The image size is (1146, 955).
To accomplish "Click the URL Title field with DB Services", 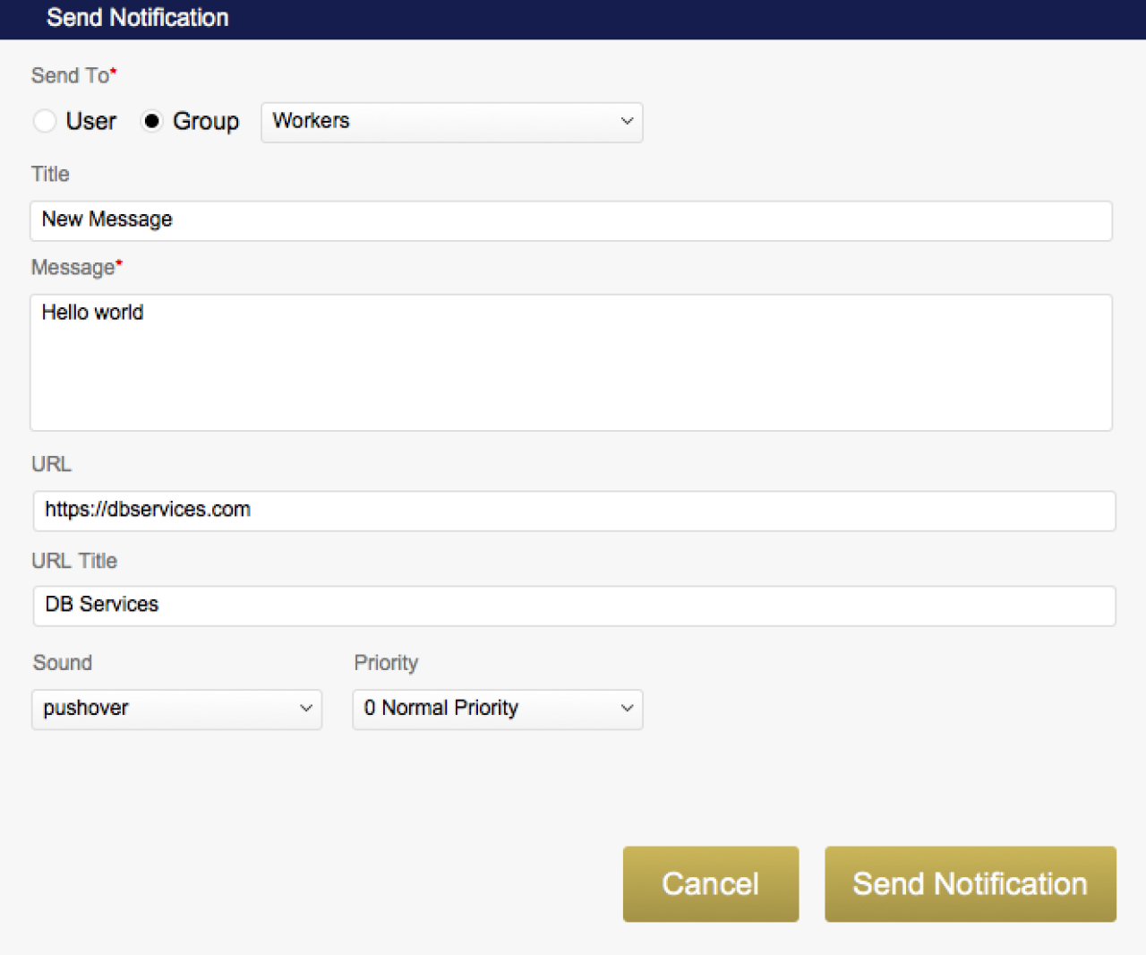I will 574,606.
